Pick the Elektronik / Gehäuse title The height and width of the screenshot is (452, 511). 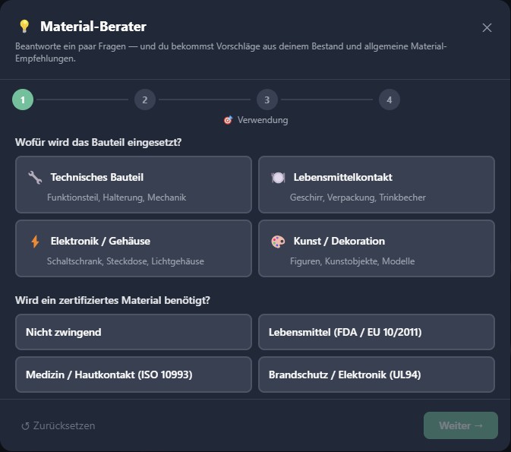coord(100,241)
